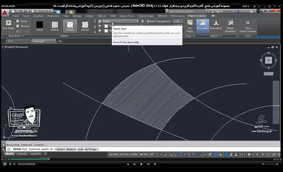Open the Match Properties dropdown arrow
The height and width of the screenshot is (172, 283).
237,30
